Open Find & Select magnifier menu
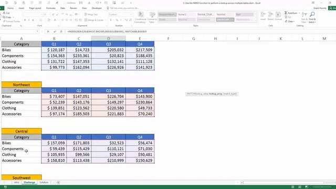Image resolution: width=336 pixels, height=189 pixels. pos(312,17)
